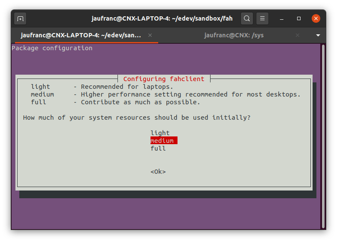Close the jaufranc@CNX: /sys tab
This screenshot has height=242, width=337.
298,35
